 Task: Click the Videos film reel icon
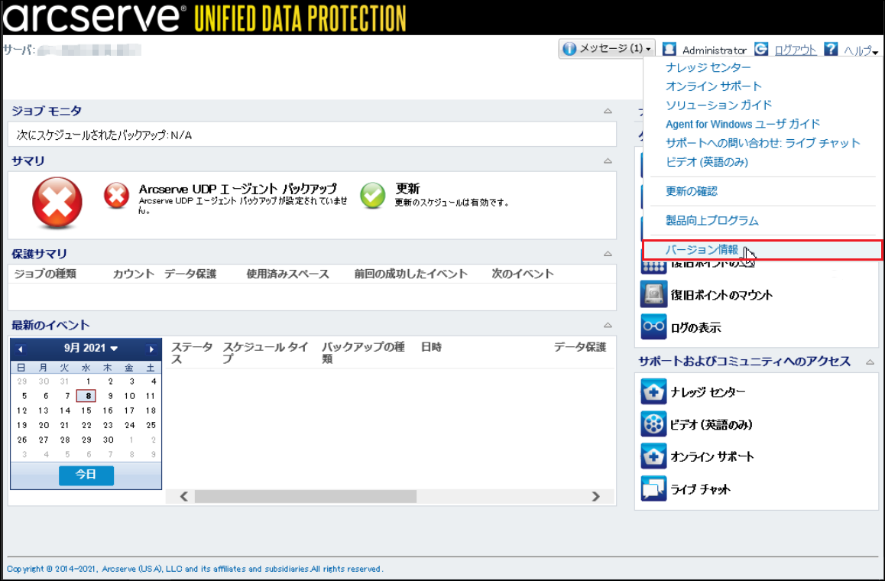[x=653, y=424]
